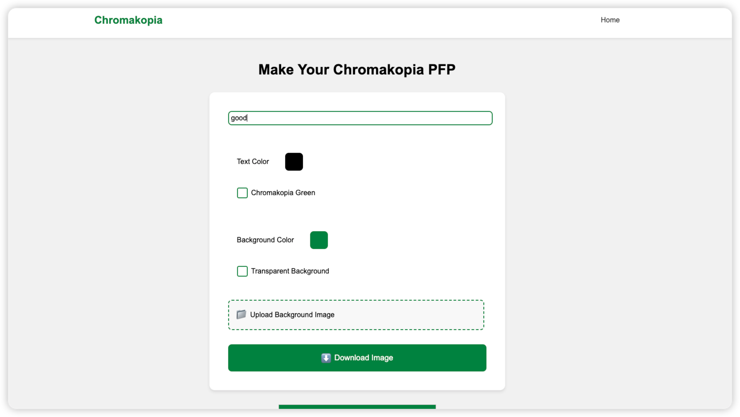Open the green Background Color picker
Image resolution: width=740 pixels, height=417 pixels.
319,240
